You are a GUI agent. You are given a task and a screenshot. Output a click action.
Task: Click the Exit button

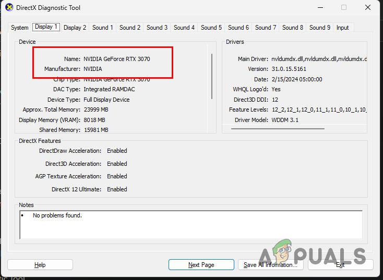pos(340,265)
